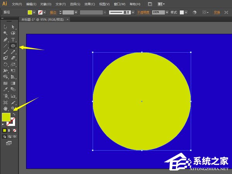
Task: Click the large yellow fill swatch in tools panel
Action: click(x=6, y=117)
